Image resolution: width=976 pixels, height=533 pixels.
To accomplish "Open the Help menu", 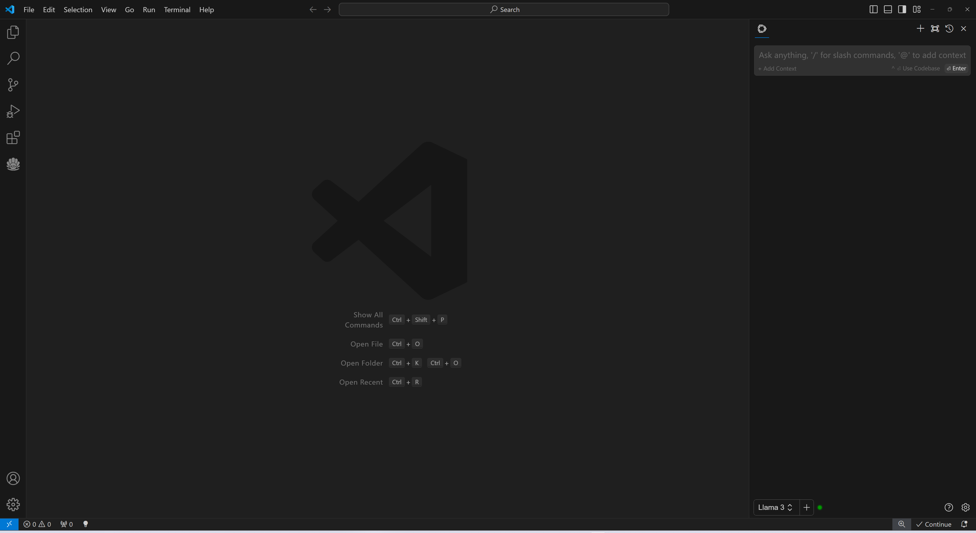I will 206,10.
